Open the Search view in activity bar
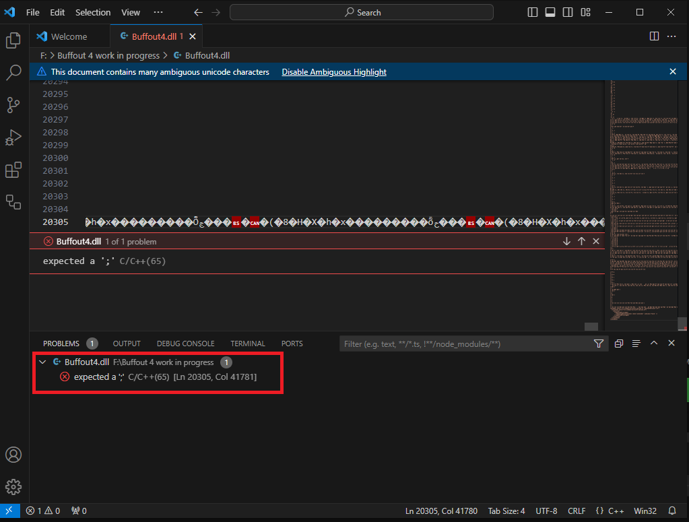This screenshot has height=522, width=689. [x=13, y=73]
